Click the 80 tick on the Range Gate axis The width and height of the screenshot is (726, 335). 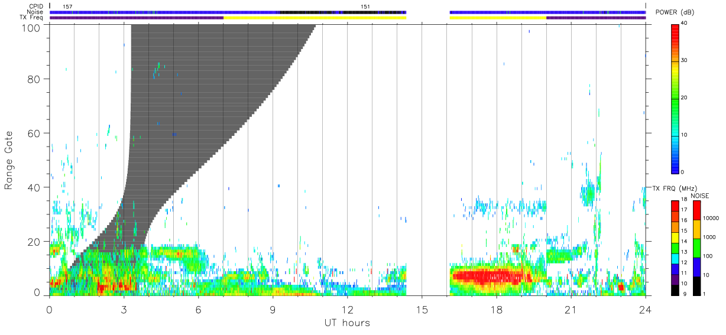point(34,79)
